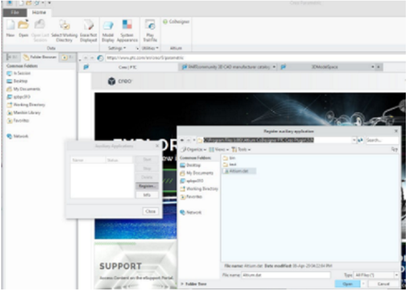Screen dimensions: 407x290
Task: Select Altium.dat file in the list
Action: point(240,171)
